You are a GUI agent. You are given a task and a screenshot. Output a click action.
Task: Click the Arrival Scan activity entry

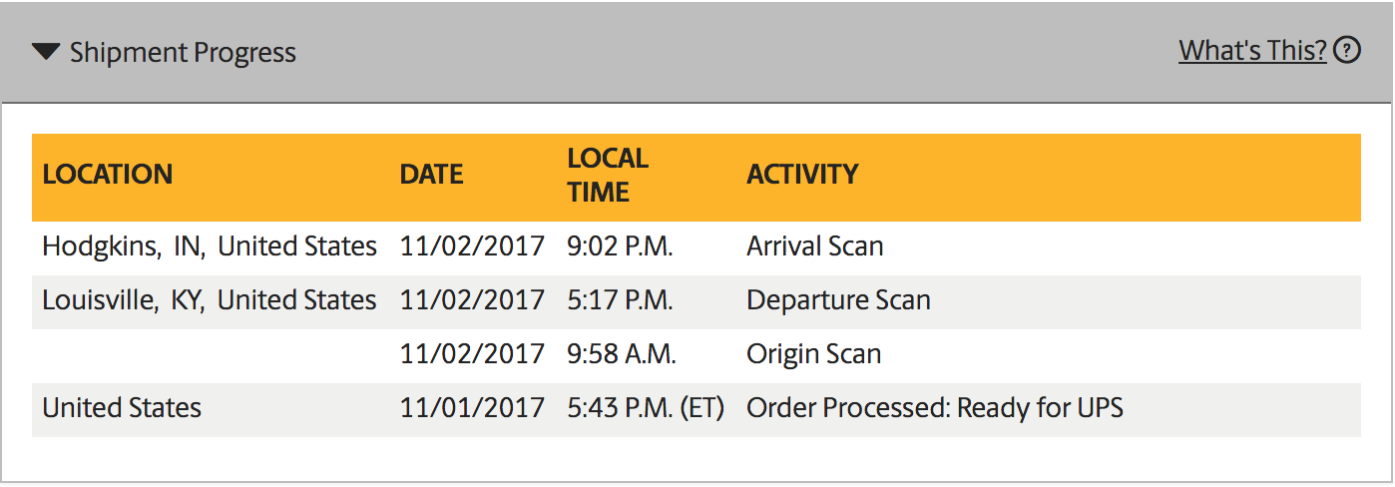tap(814, 246)
